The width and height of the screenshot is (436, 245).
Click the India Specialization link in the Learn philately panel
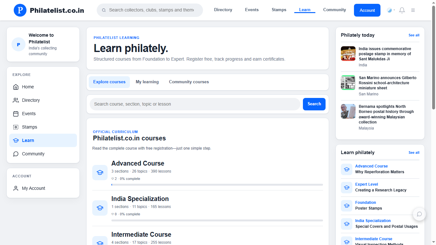click(x=373, y=221)
